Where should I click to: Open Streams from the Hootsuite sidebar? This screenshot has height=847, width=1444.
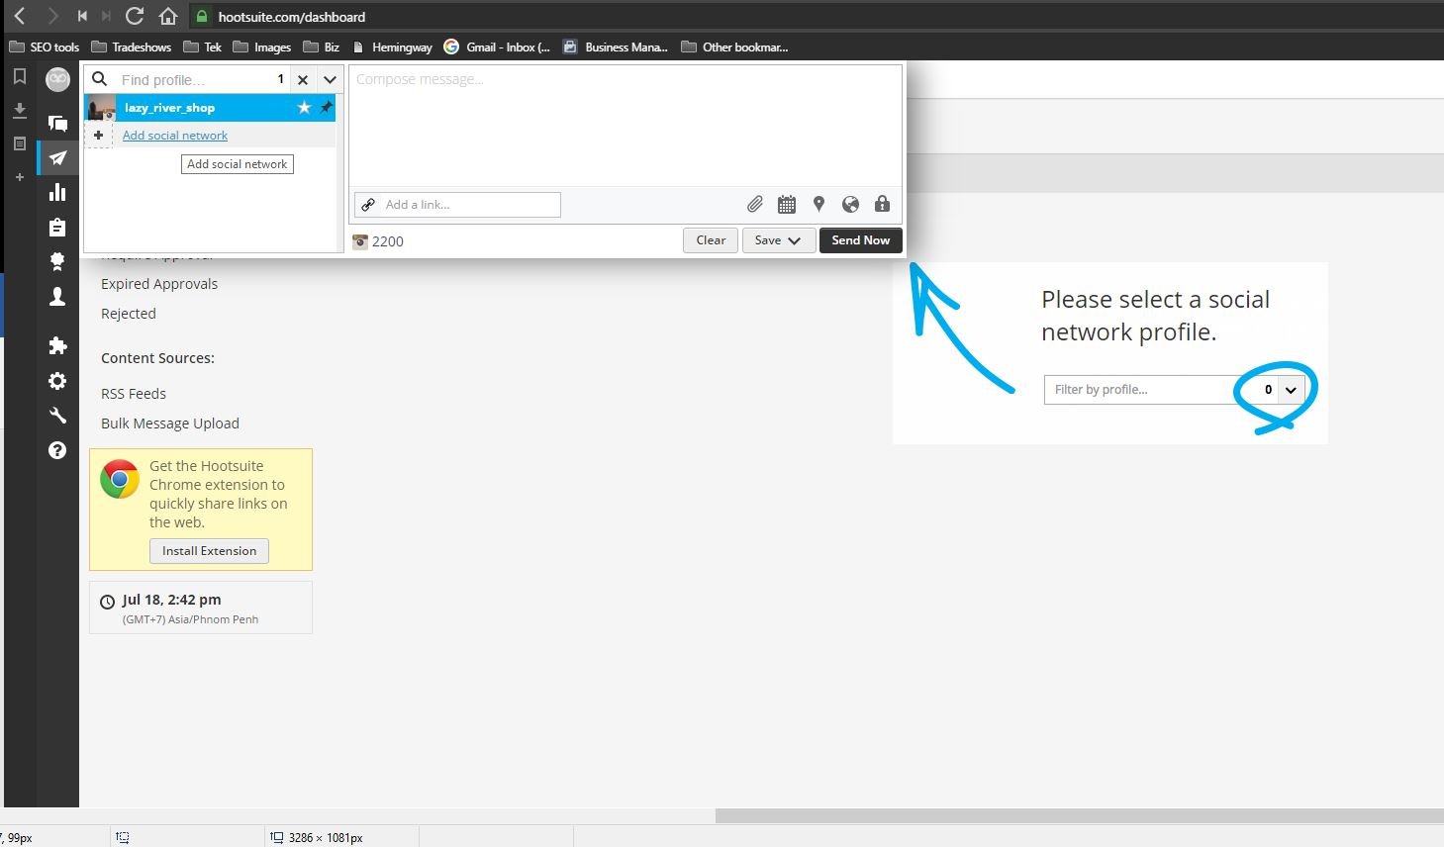pyautogui.click(x=57, y=124)
